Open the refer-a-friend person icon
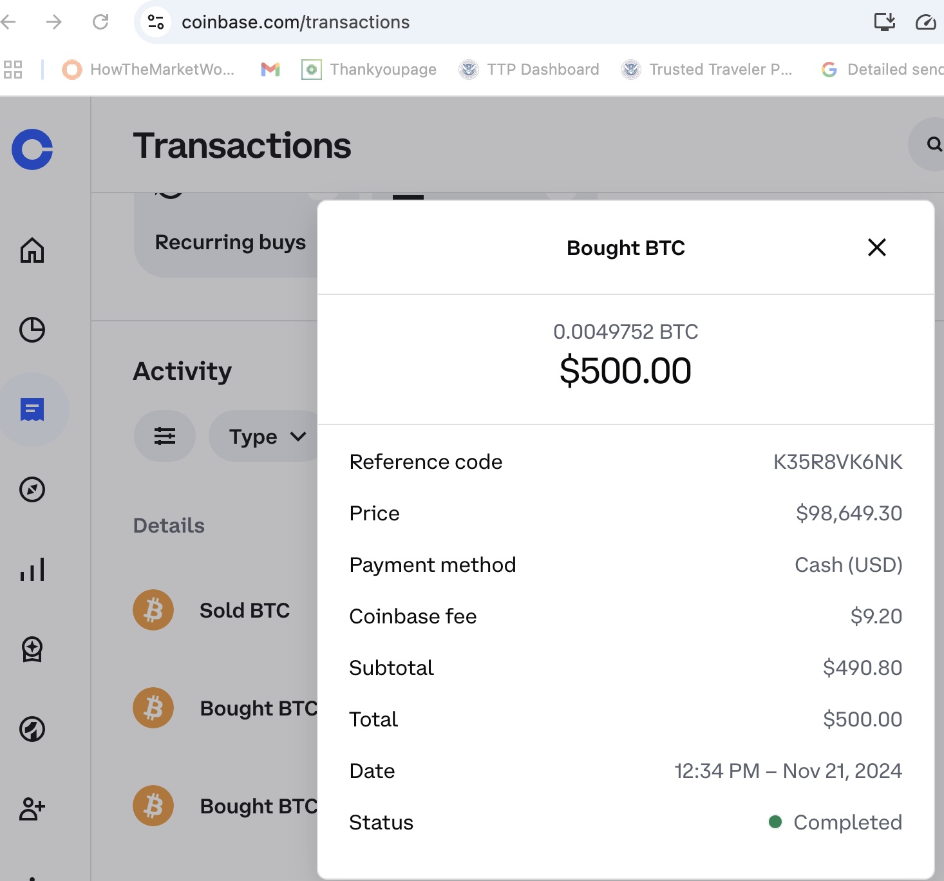944x881 pixels. click(x=32, y=810)
